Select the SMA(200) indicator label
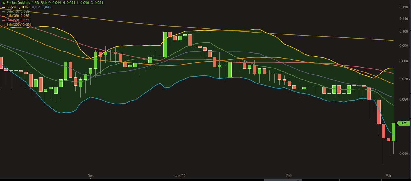The image size is (411, 181). click(x=13, y=25)
